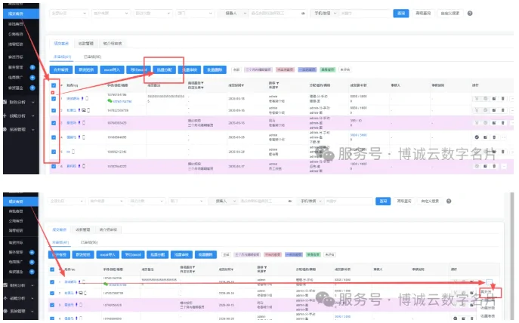
Task: Switch to 收款管理 tab in upper panel
Action: point(86,44)
